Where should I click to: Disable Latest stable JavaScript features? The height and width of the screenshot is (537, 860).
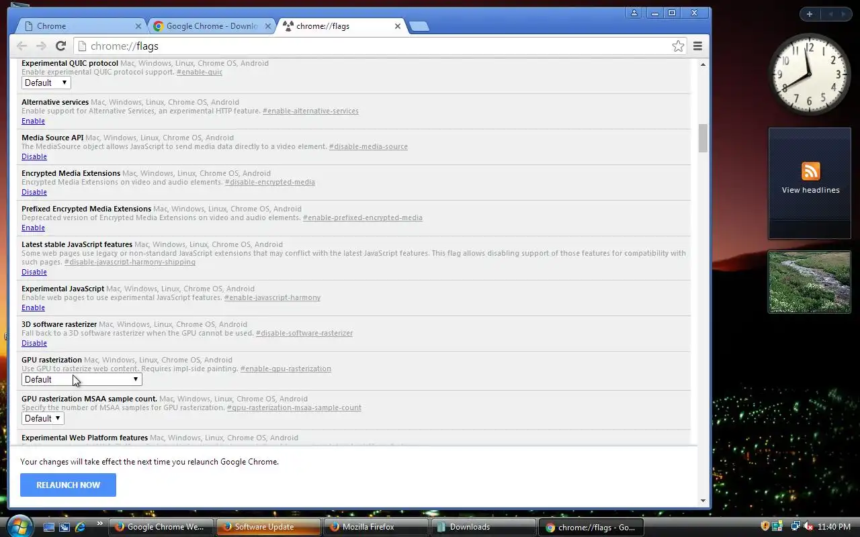(34, 272)
